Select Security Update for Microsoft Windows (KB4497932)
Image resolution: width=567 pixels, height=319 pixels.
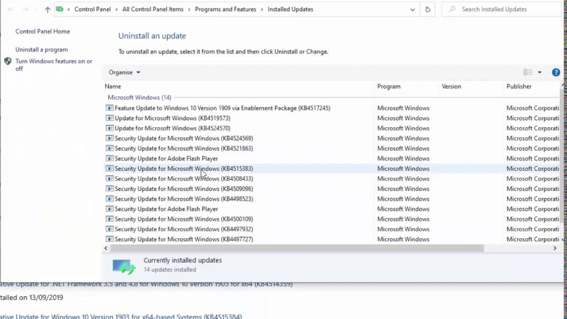(184, 229)
